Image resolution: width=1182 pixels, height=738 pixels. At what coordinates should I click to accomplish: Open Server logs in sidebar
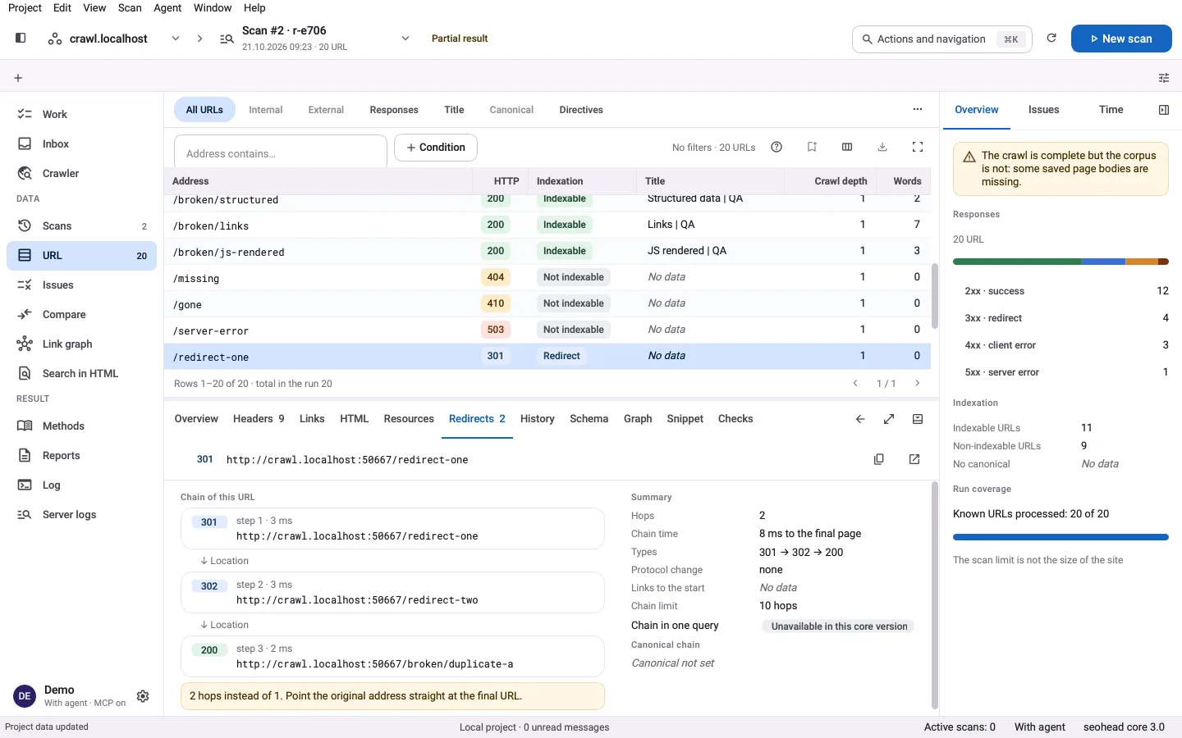click(x=82, y=515)
